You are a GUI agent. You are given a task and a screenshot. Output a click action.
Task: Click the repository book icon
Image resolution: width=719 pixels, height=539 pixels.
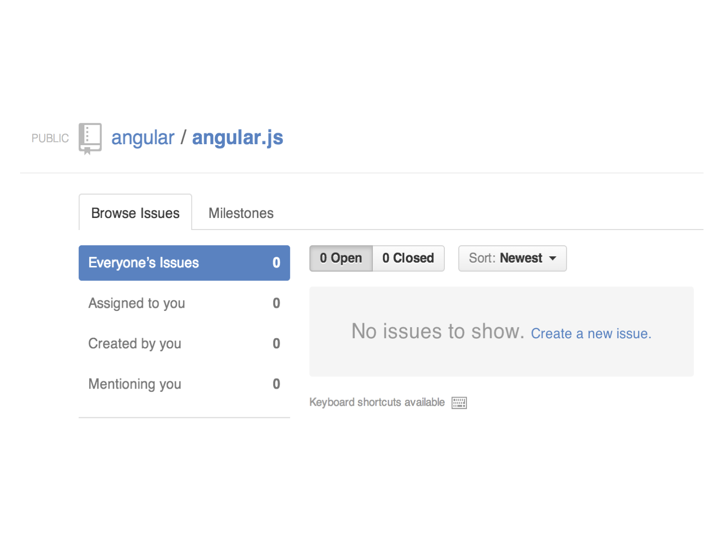(90, 138)
